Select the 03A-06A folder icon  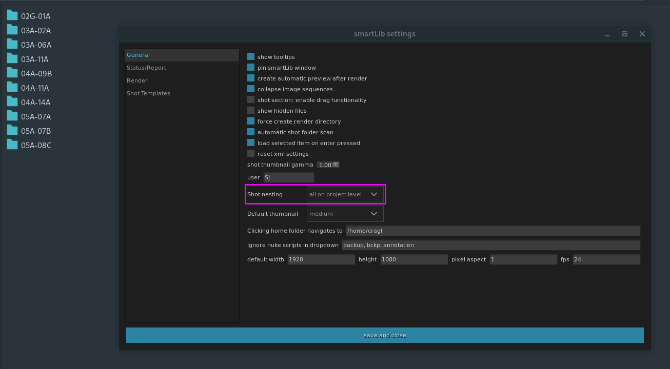[x=12, y=44]
